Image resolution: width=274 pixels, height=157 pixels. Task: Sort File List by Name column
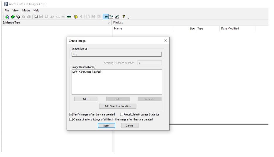[x=142, y=29]
